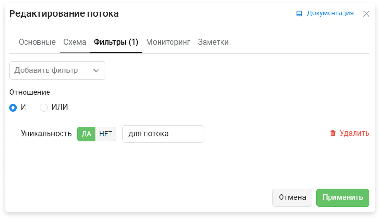Open the для потока scope selector
The image size is (380, 219).
pos(163,134)
